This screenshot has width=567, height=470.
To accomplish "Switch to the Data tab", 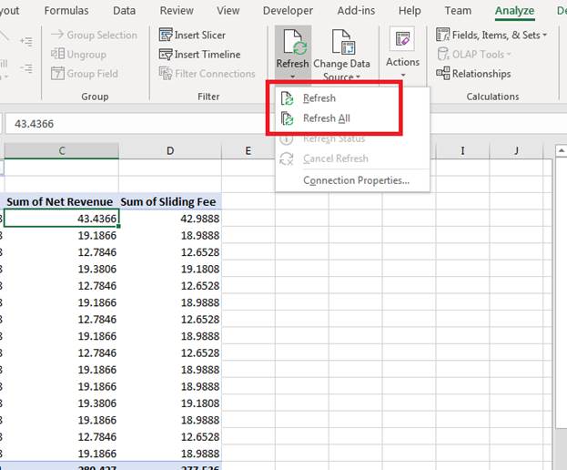I will 124,11.
